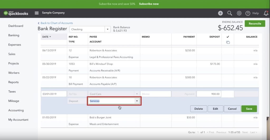Open Expenses in the sidebar
Image resolution: width=270 pixels, height=140 pixels.
[15, 45]
